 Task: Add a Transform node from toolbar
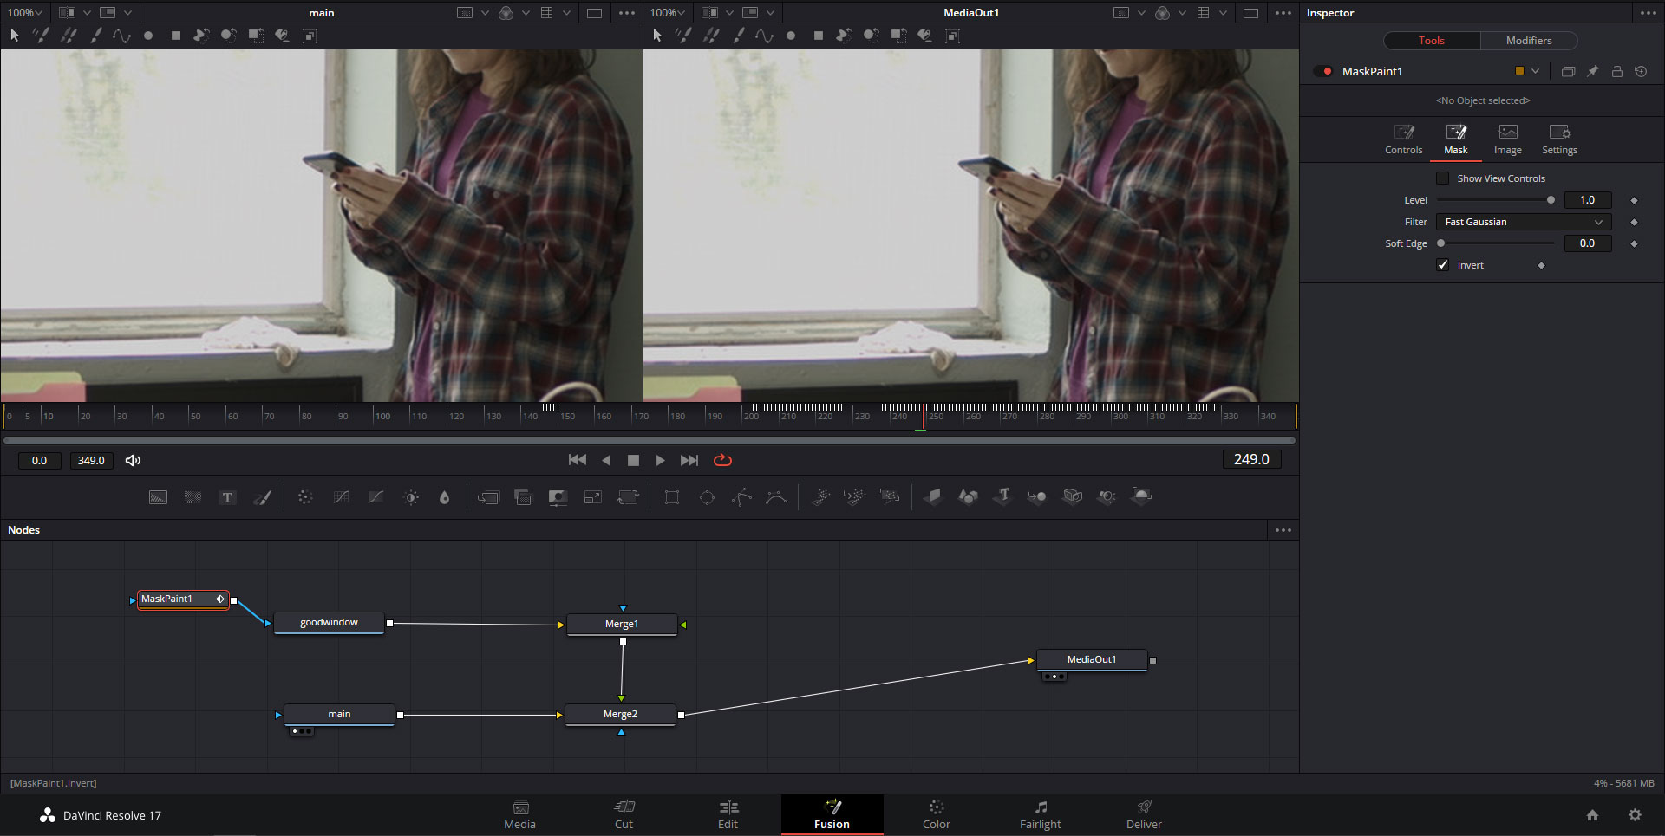628,497
